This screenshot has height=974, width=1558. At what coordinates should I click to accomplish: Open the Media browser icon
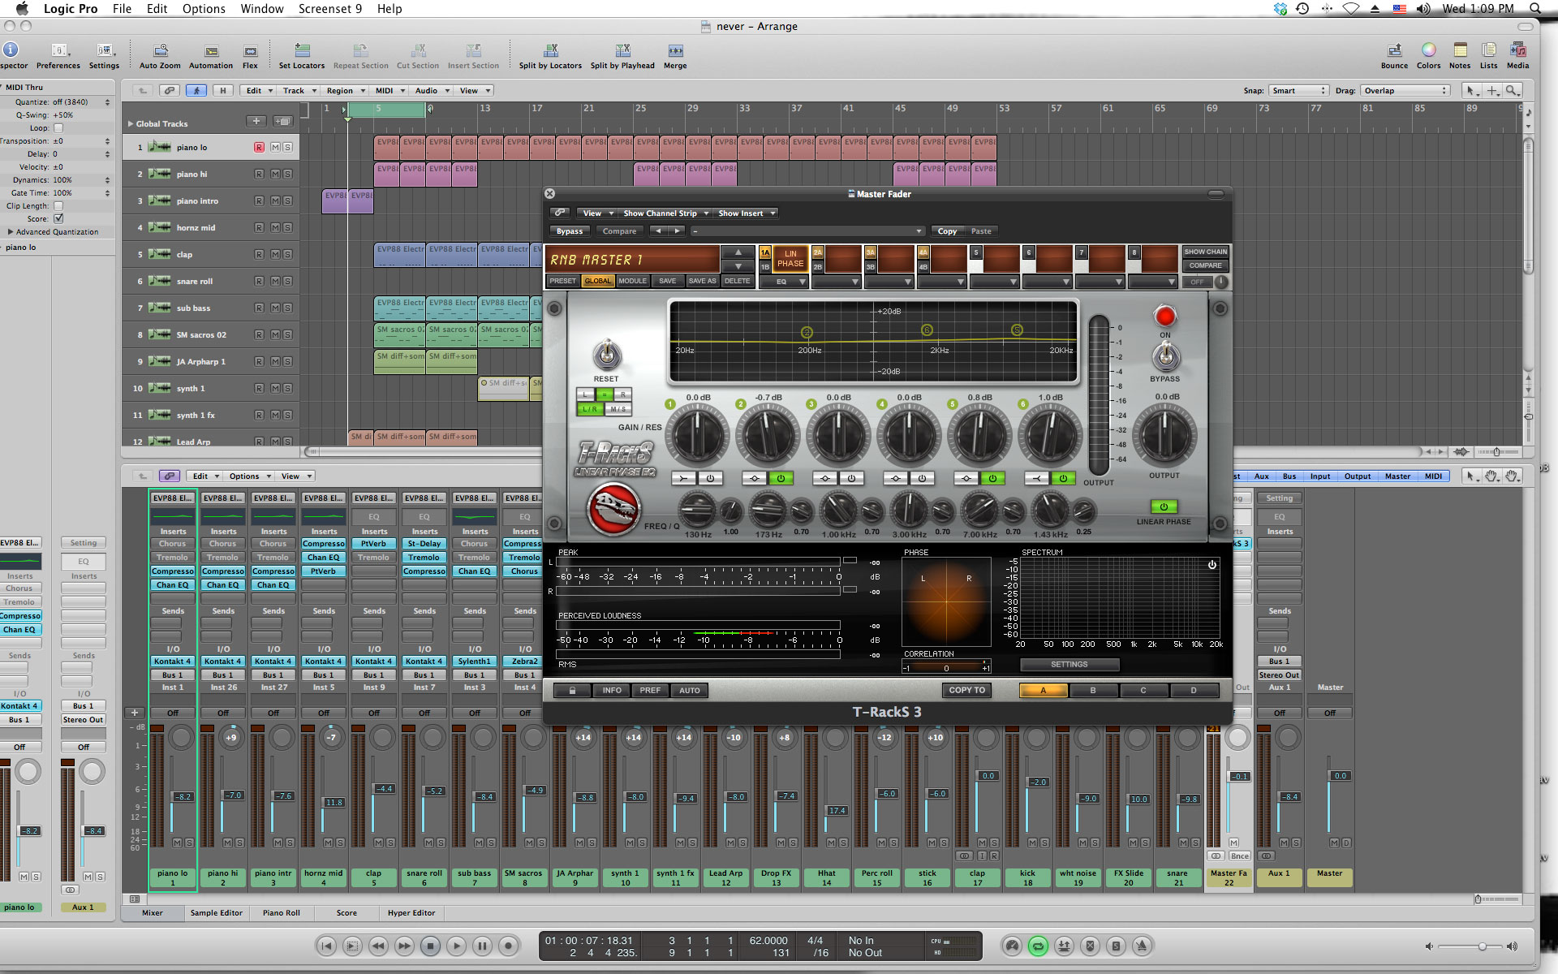pyautogui.click(x=1517, y=51)
